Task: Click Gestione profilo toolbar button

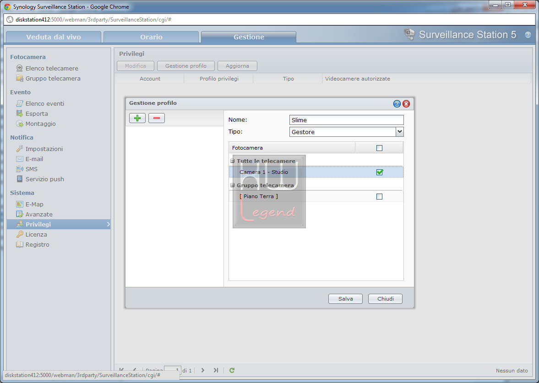Action: 186,66
